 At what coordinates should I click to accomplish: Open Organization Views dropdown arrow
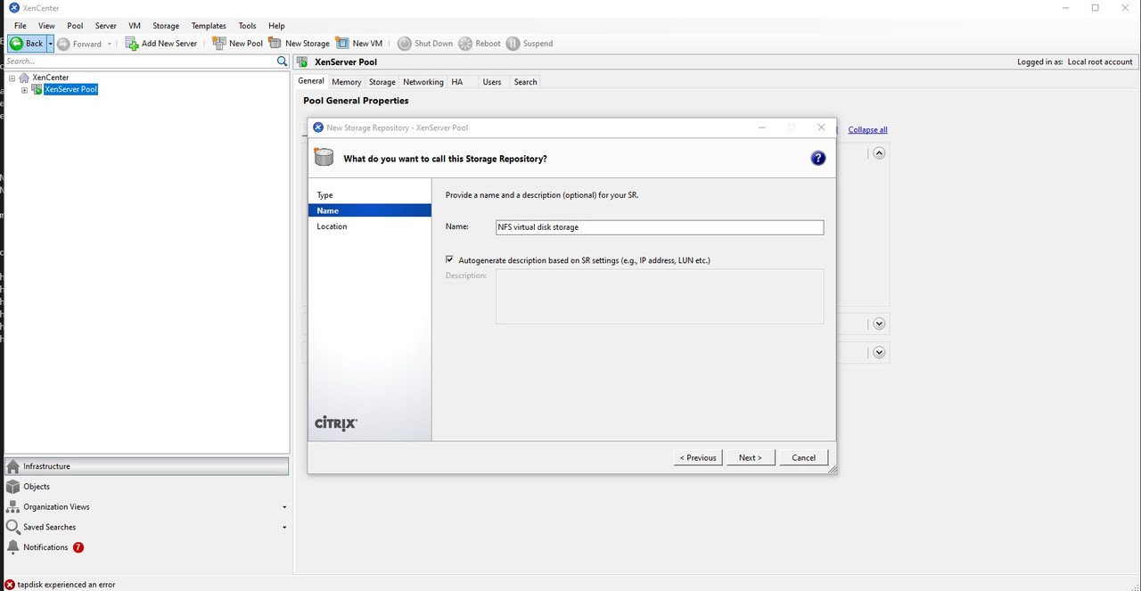point(284,507)
